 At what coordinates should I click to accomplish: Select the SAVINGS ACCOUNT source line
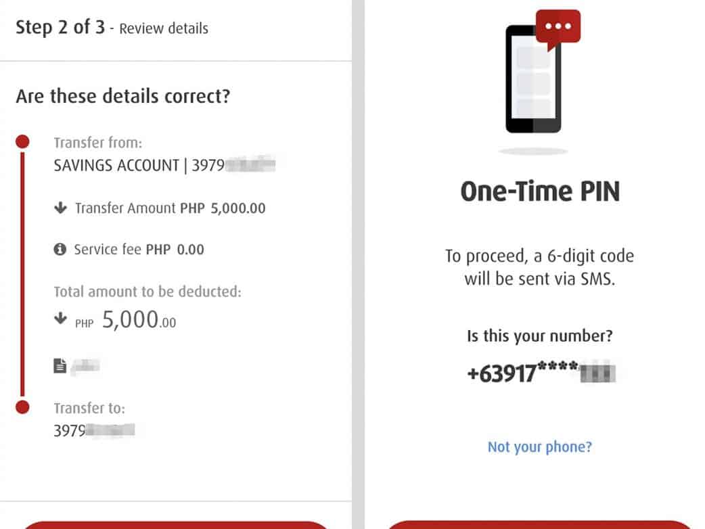point(165,165)
